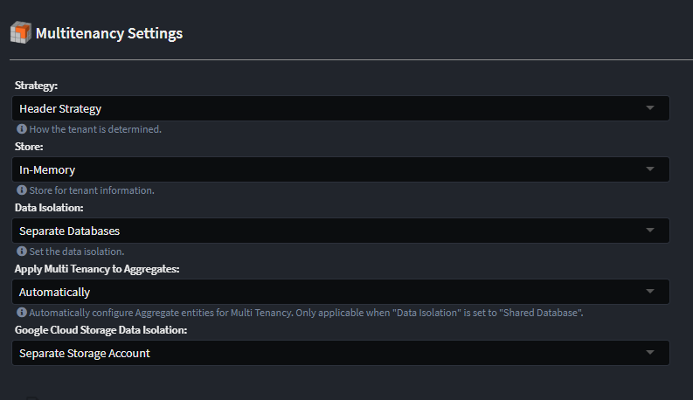The width and height of the screenshot is (693, 400).
Task: Click the info icon below Store dropdown
Action: [22, 190]
